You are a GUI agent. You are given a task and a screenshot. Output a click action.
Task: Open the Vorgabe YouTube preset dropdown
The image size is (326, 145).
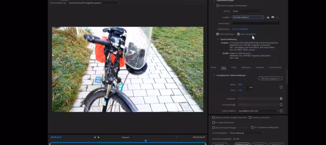click(x=248, y=17)
